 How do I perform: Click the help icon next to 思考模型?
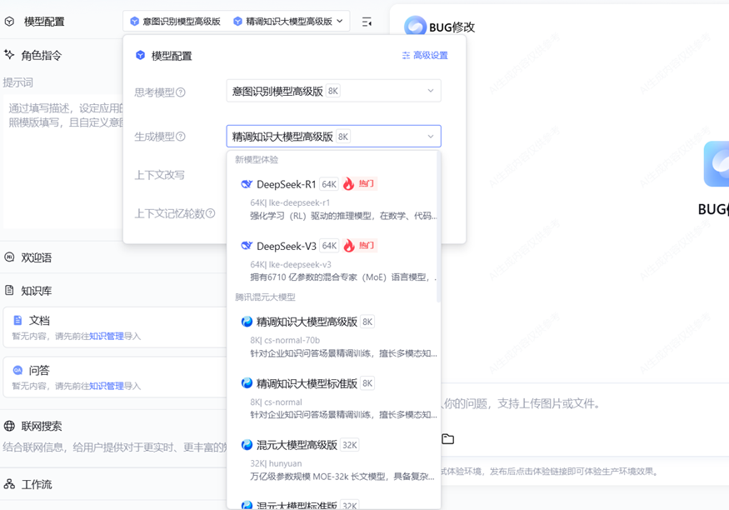pos(181,92)
